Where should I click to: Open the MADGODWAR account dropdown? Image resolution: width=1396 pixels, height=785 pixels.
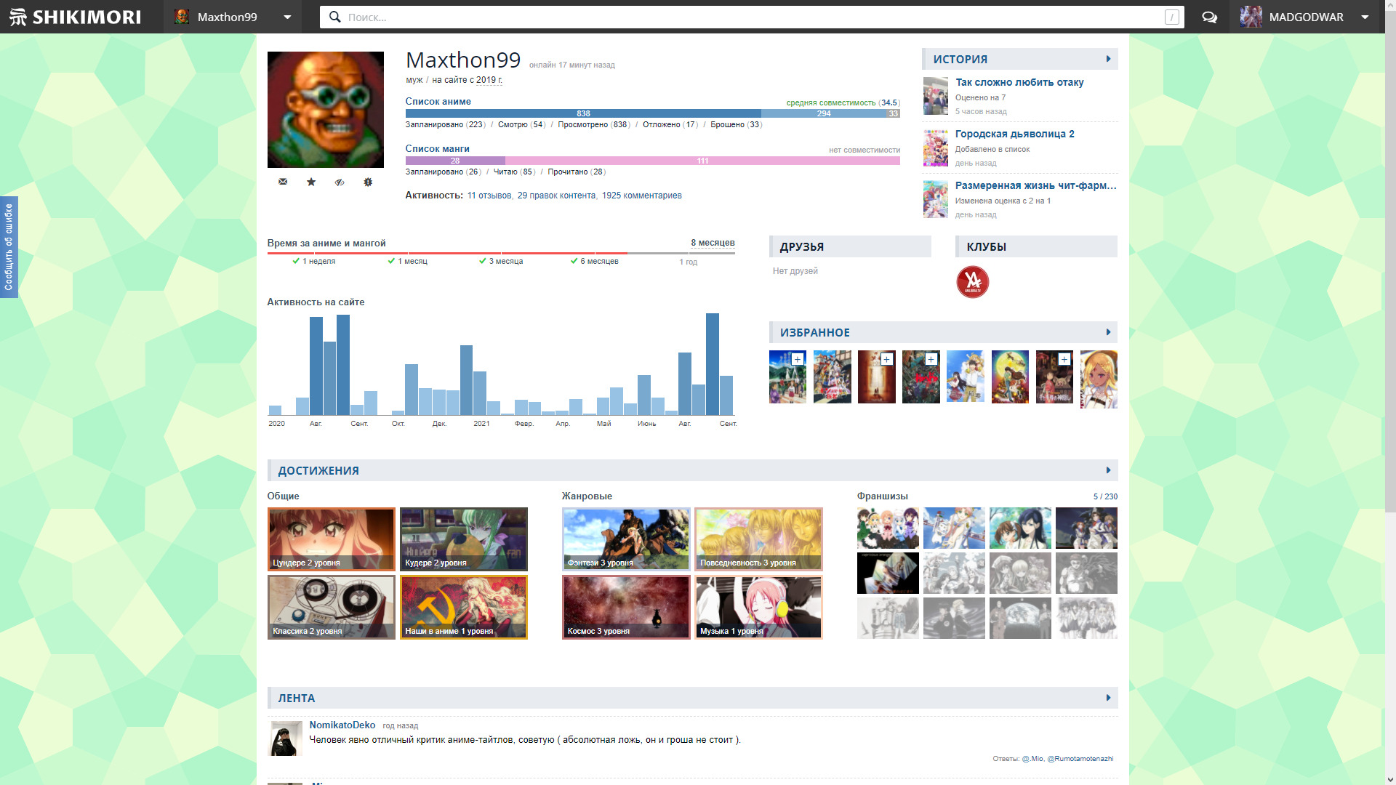[x=1365, y=17]
